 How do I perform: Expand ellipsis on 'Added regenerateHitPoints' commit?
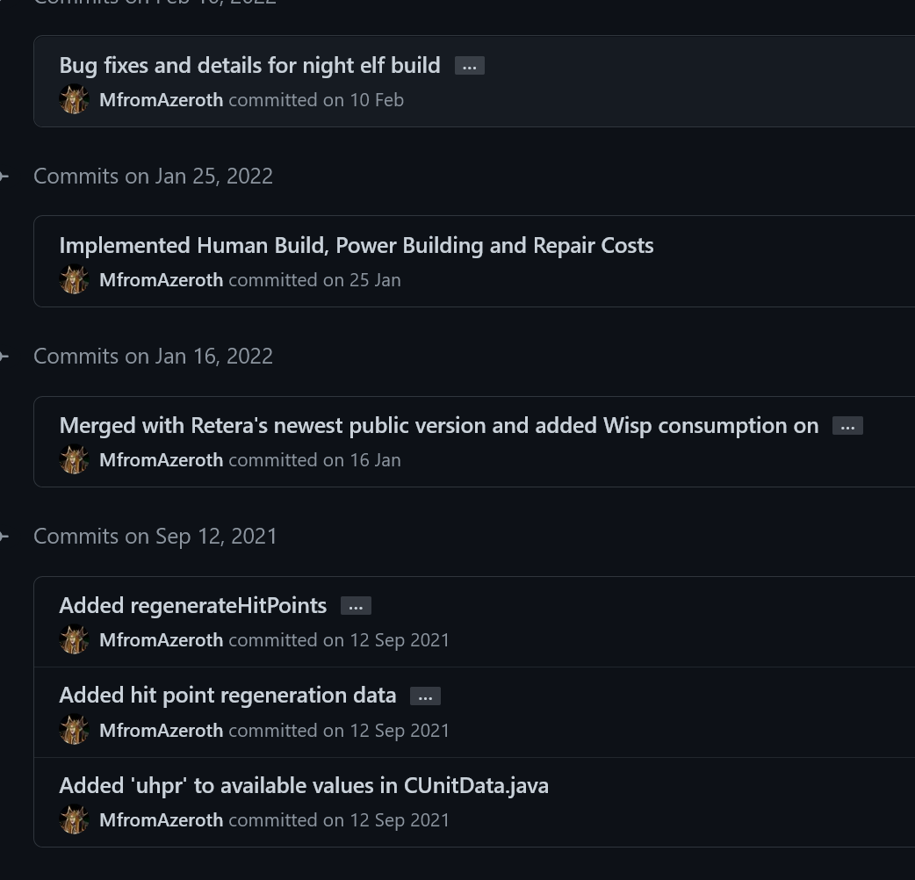356,606
